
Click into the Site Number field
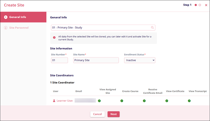click(x=59, y=60)
